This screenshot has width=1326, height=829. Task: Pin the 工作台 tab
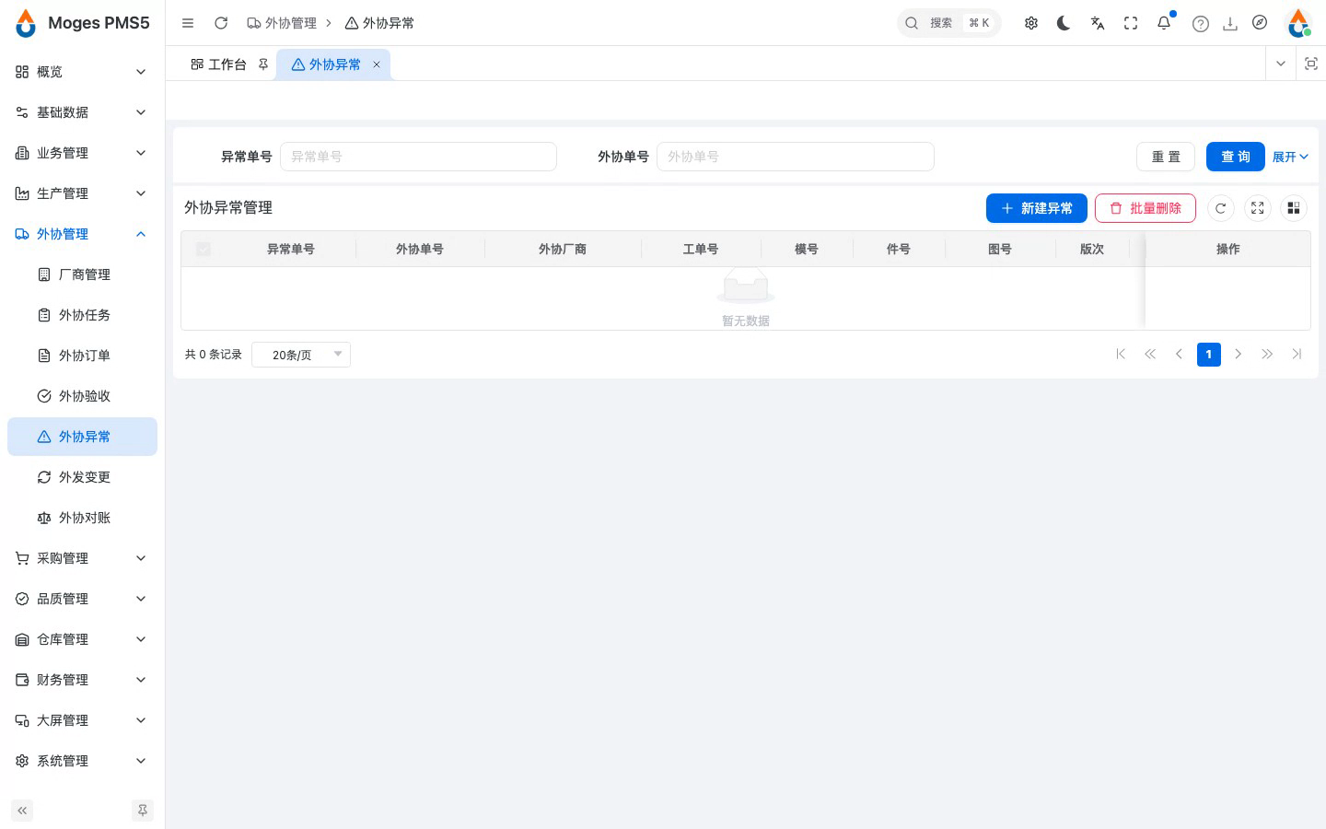[x=263, y=64]
